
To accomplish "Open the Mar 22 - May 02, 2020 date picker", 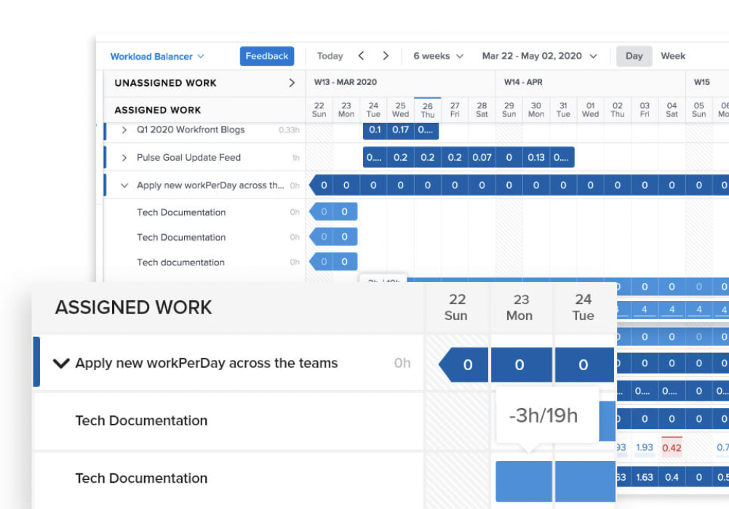I will [539, 56].
